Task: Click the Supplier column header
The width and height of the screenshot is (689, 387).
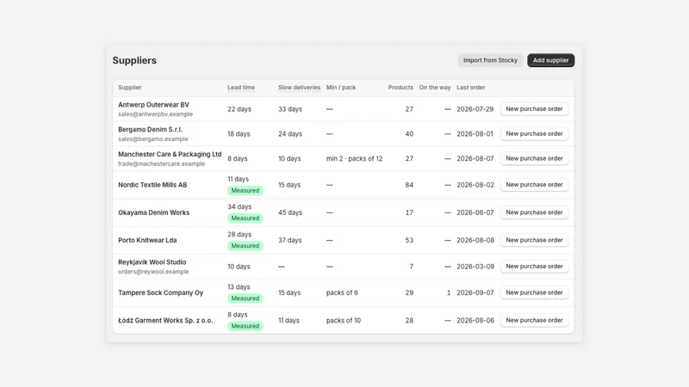Action: (x=130, y=88)
